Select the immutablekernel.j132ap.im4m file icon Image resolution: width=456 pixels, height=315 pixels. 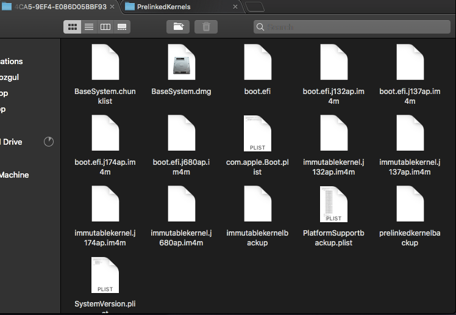(x=334, y=132)
